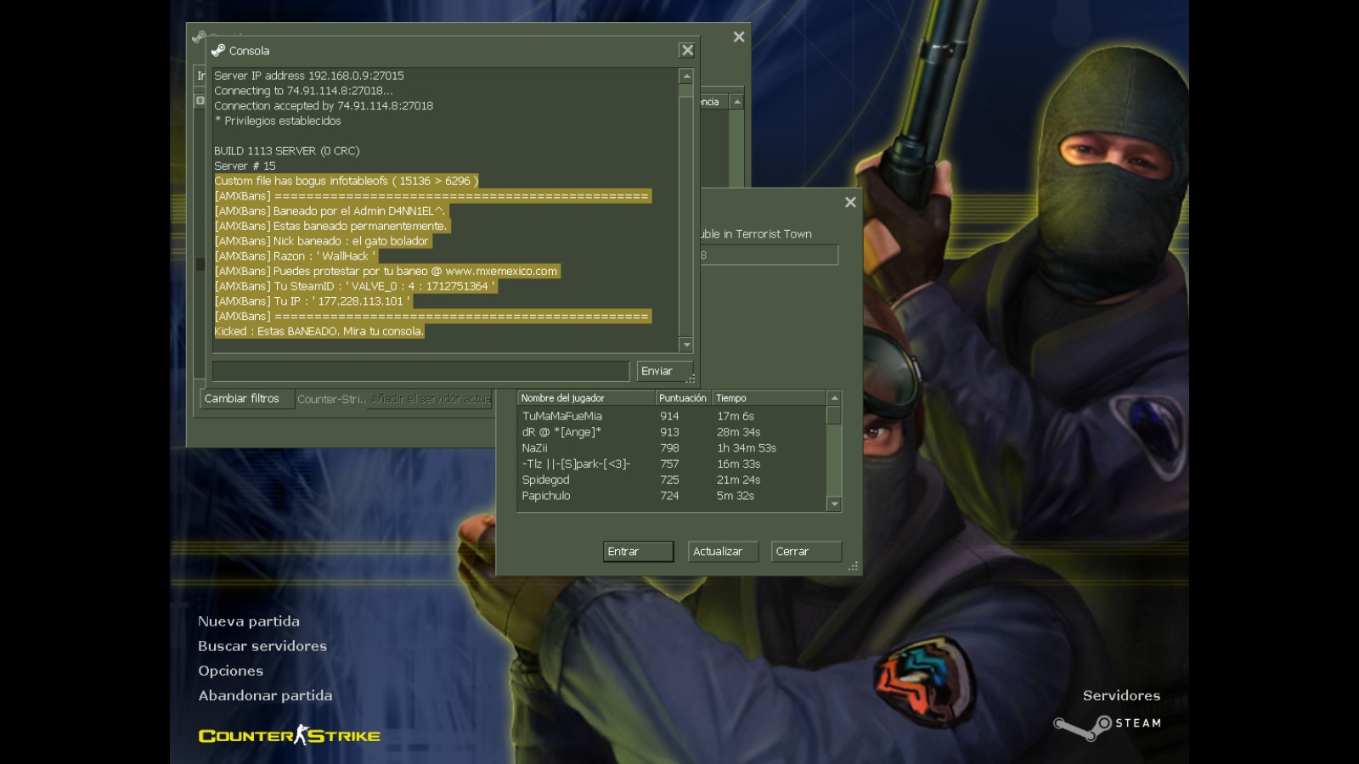Click 'Kicked : Estas BANEADO' console line
The width and height of the screenshot is (1359, 764).
(x=319, y=331)
